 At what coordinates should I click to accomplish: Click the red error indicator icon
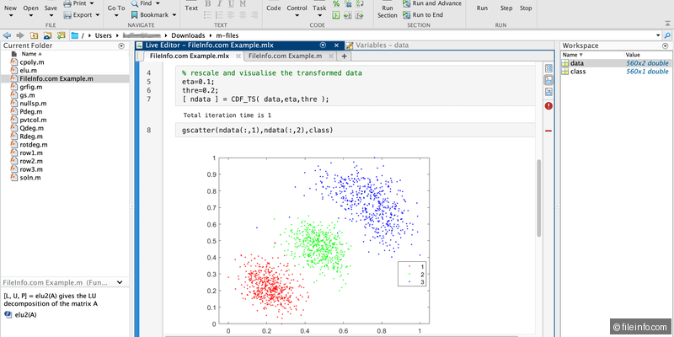click(548, 106)
